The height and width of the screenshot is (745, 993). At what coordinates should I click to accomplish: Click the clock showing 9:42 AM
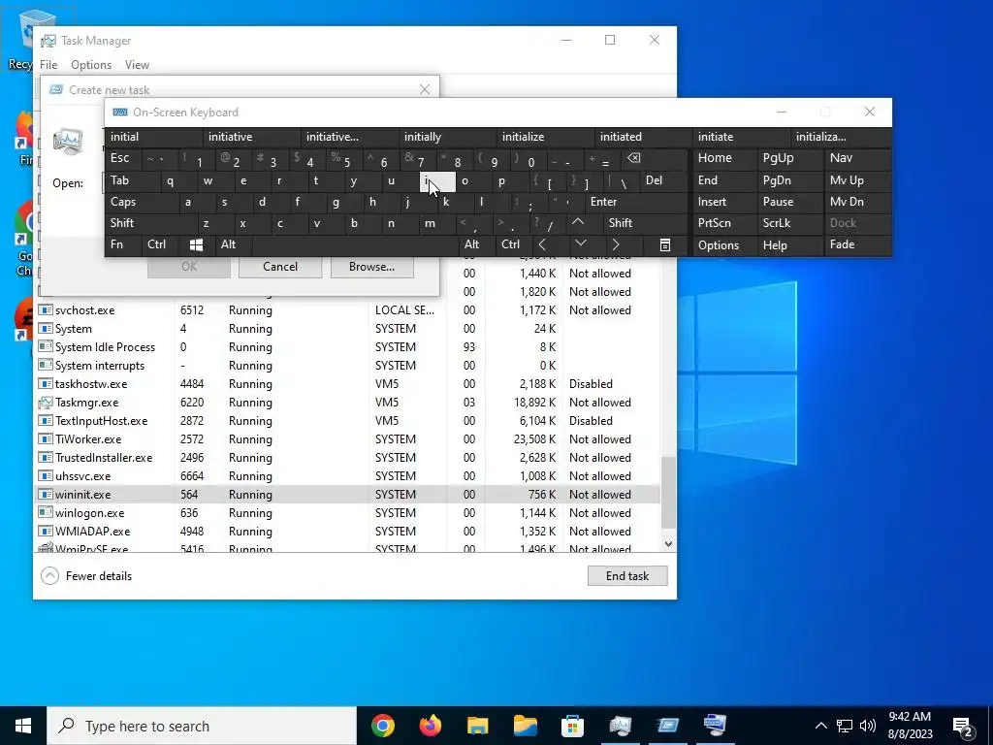[x=910, y=717]
